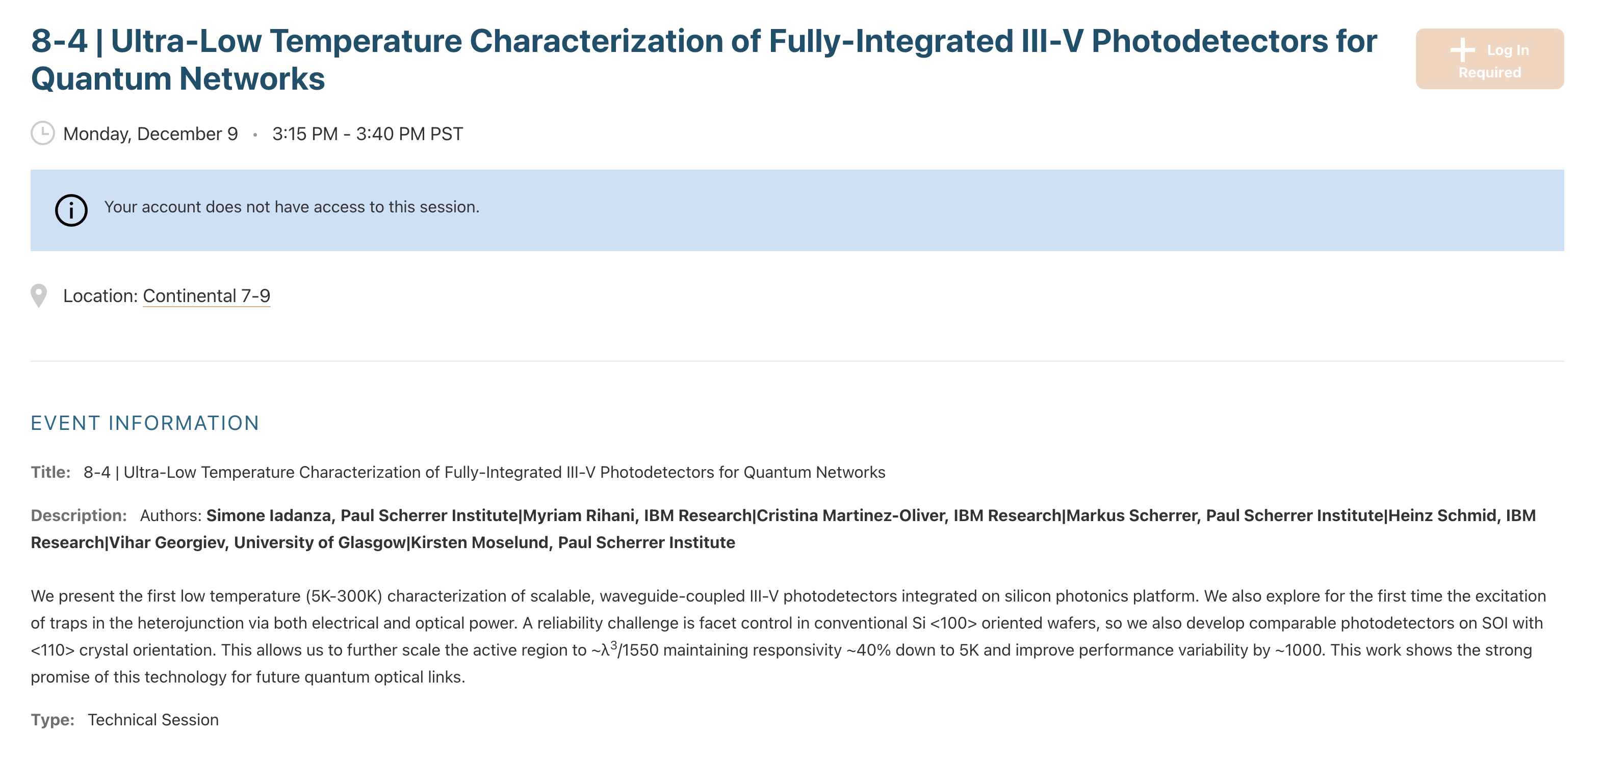Click the Description label
Screen dimensions: 1602x761
(79, 515)
